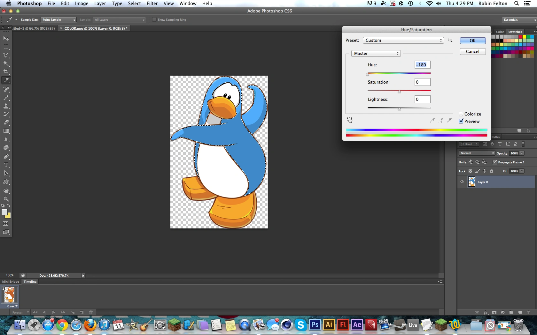This screenshot has width=537, height=335.
Task: Expand the Master channel dropdown
Action: click(x=376, y=54)
